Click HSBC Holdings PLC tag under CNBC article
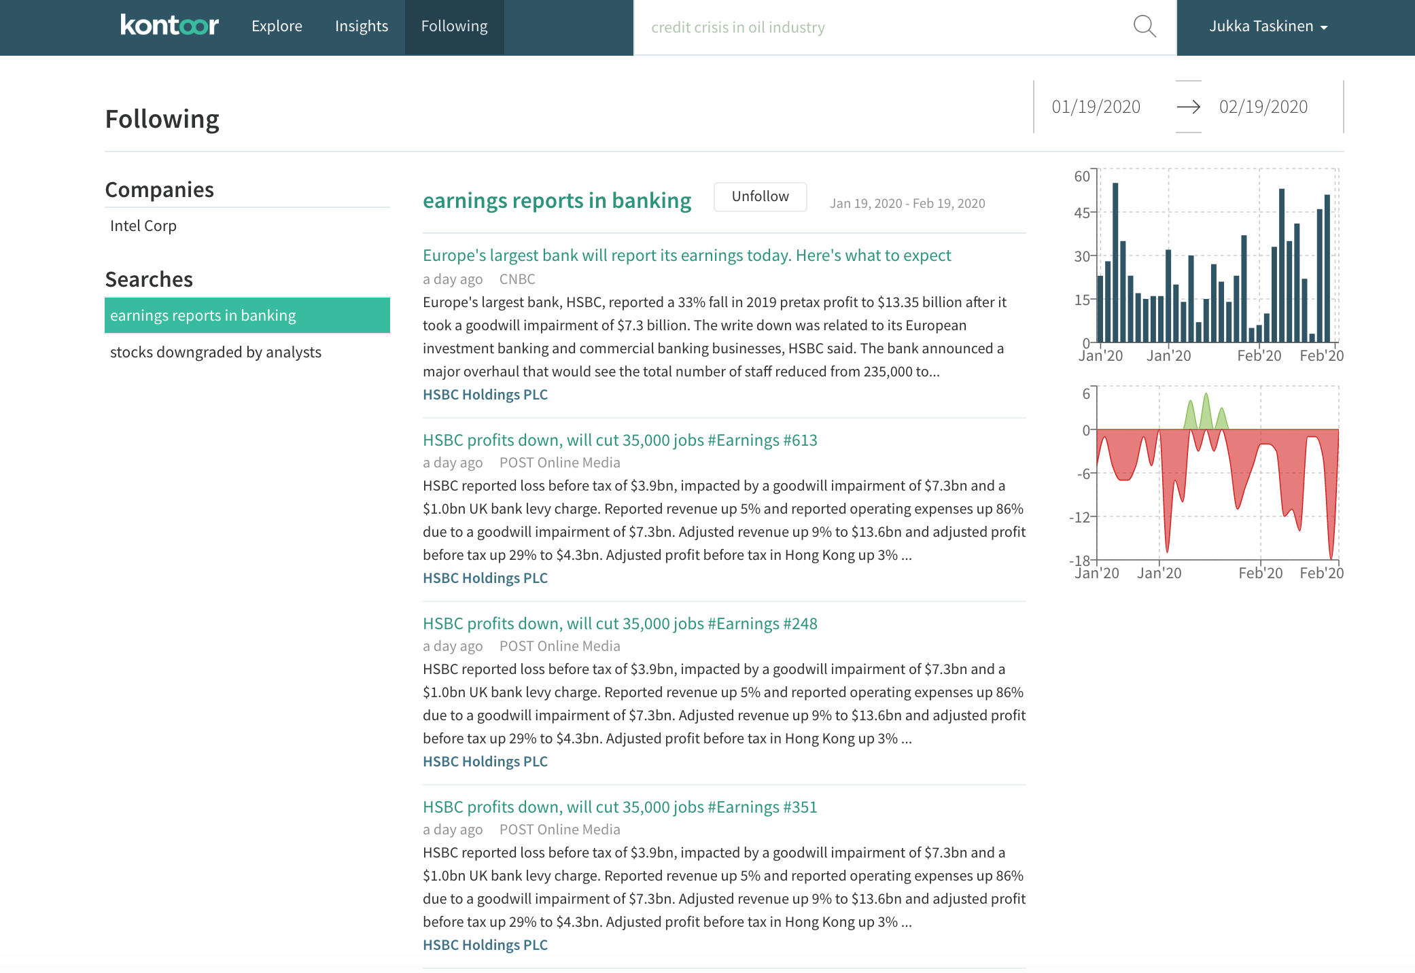Screen dimensions: 1415x973 (x=485, y=395)
